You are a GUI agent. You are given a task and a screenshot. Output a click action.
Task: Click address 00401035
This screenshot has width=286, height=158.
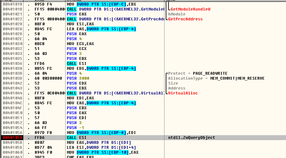(12, 59)
